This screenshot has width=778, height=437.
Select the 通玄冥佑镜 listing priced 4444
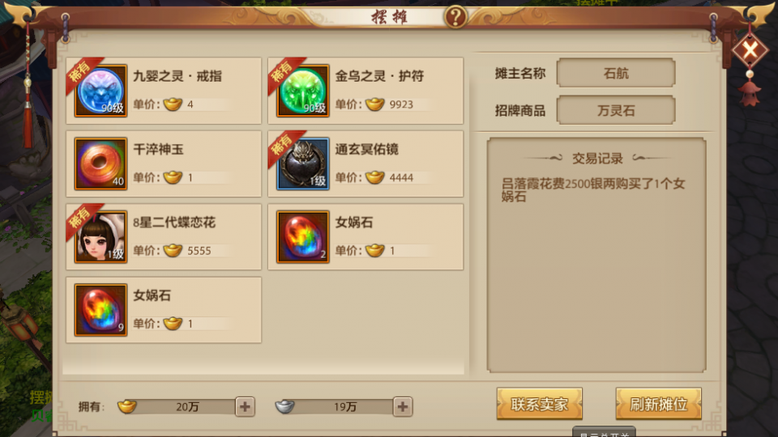coord(365,164)
